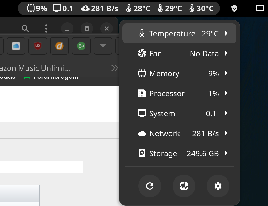The image size is (268, 206).
Task: Click the empty text input field
Action: coord(41,167)
